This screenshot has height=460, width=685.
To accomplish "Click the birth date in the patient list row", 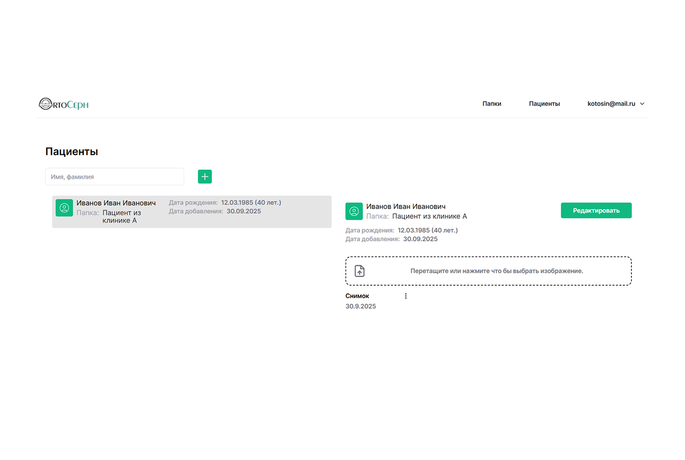I will click(x=250, y=202).
